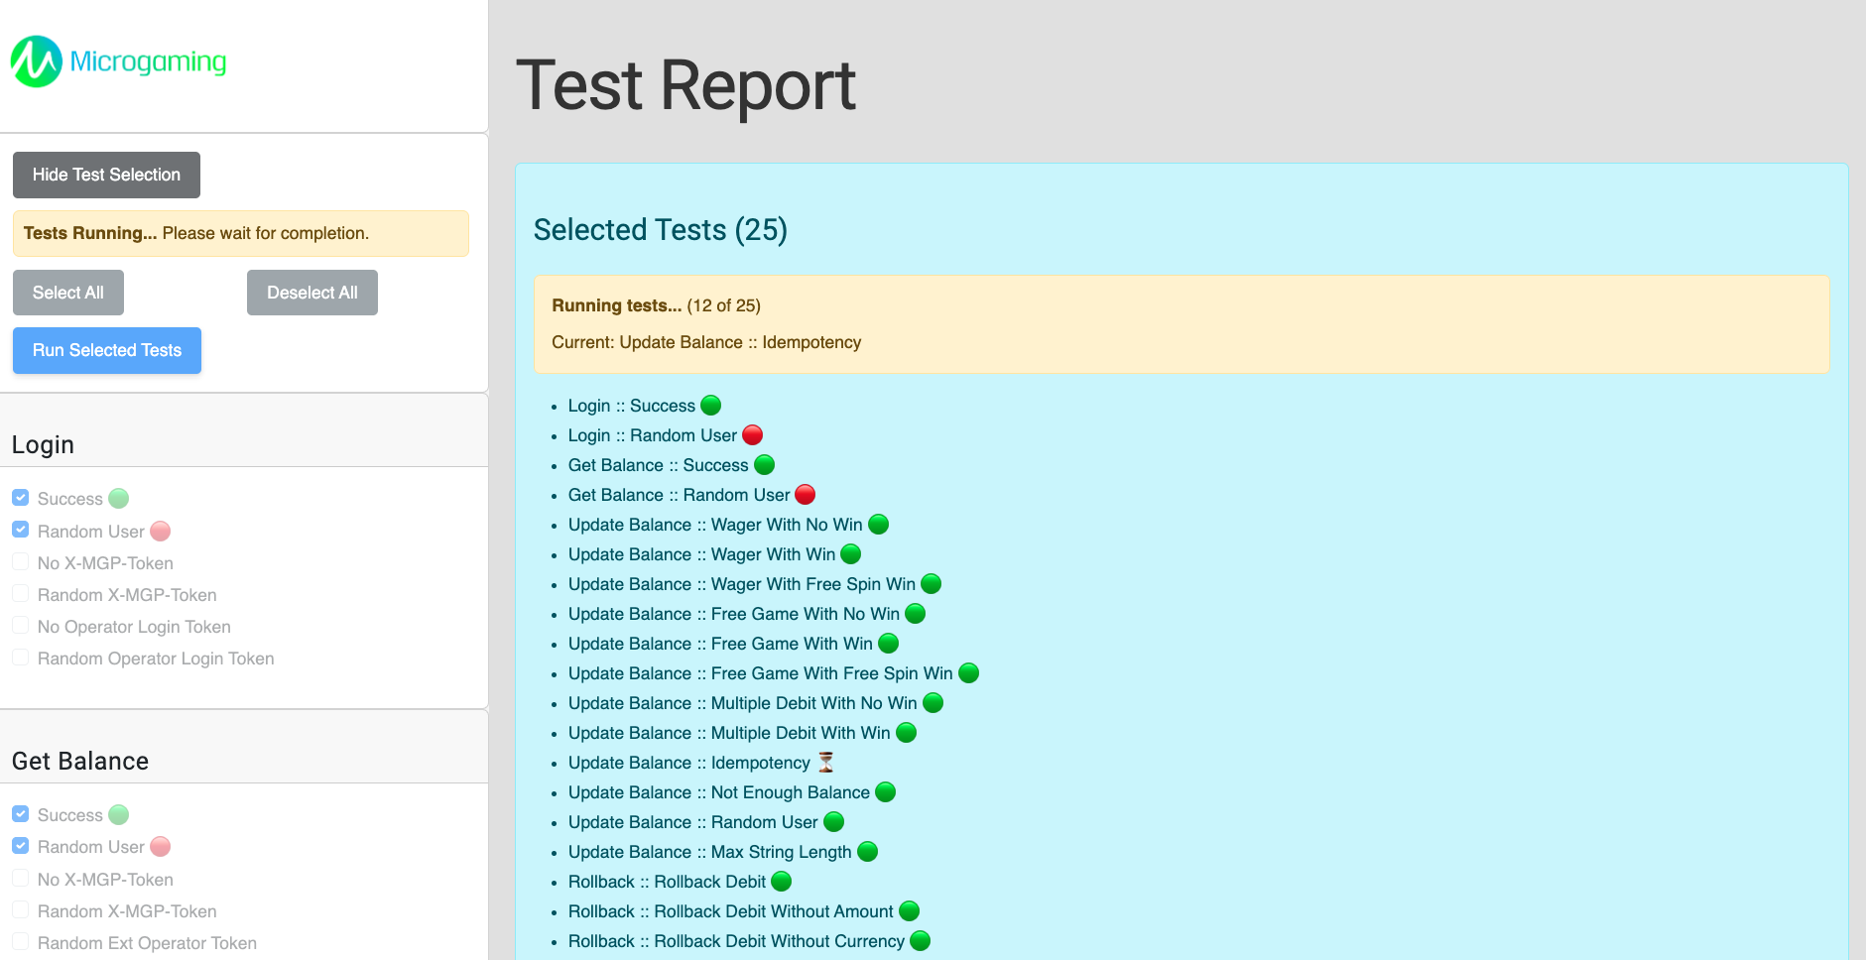Click green dot beside Wager With Free Spin Win

tap(932, 584)
